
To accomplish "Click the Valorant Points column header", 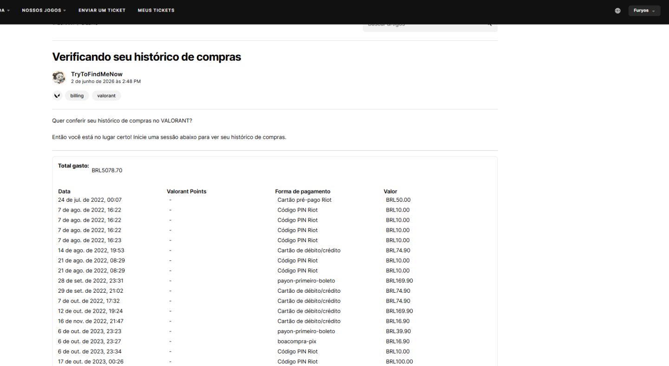I will pyautogui.click(x=186, y=192).
